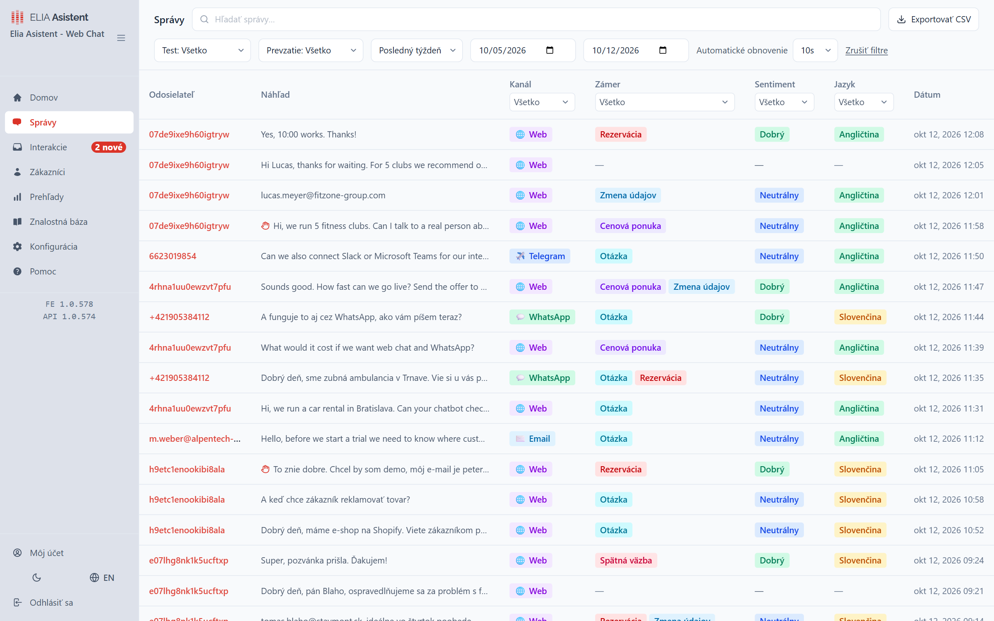Open the Prevzatie: Všetko dropdown
994x621 pixels.
coord(311,51)
